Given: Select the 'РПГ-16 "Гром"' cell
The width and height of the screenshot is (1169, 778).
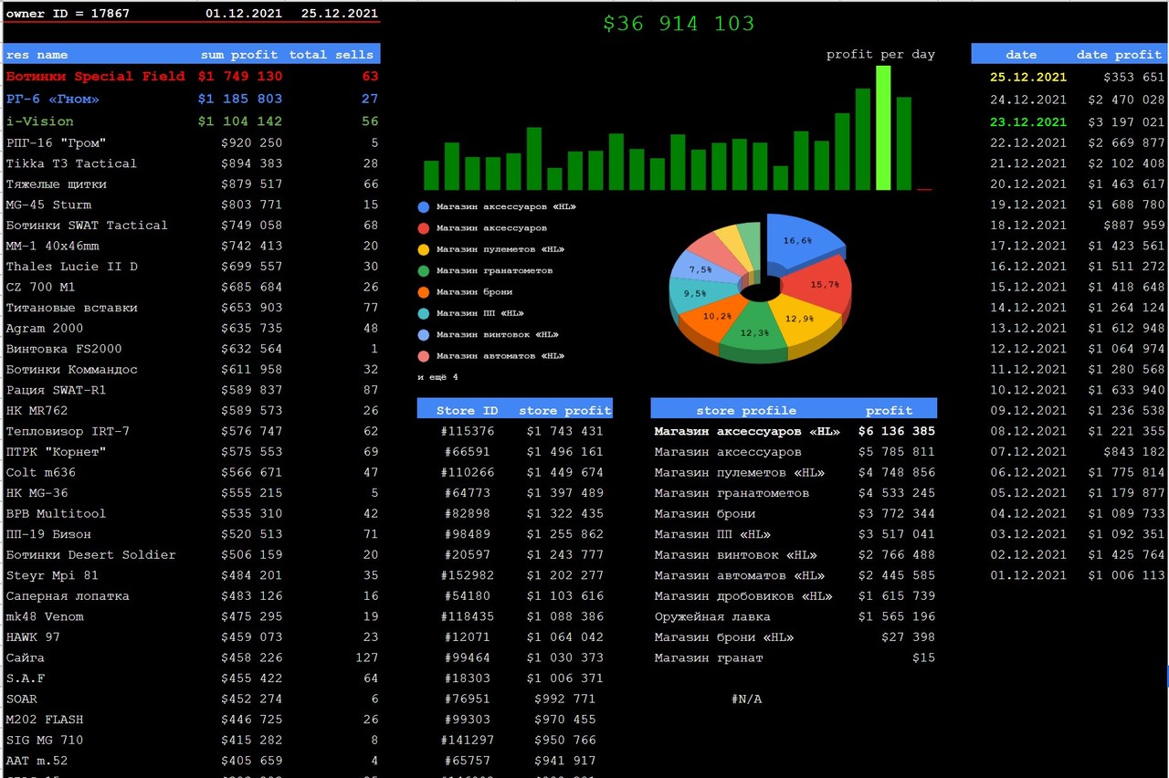Looking at the screenshot, I should pyautogui.click(x=57, y=143).
